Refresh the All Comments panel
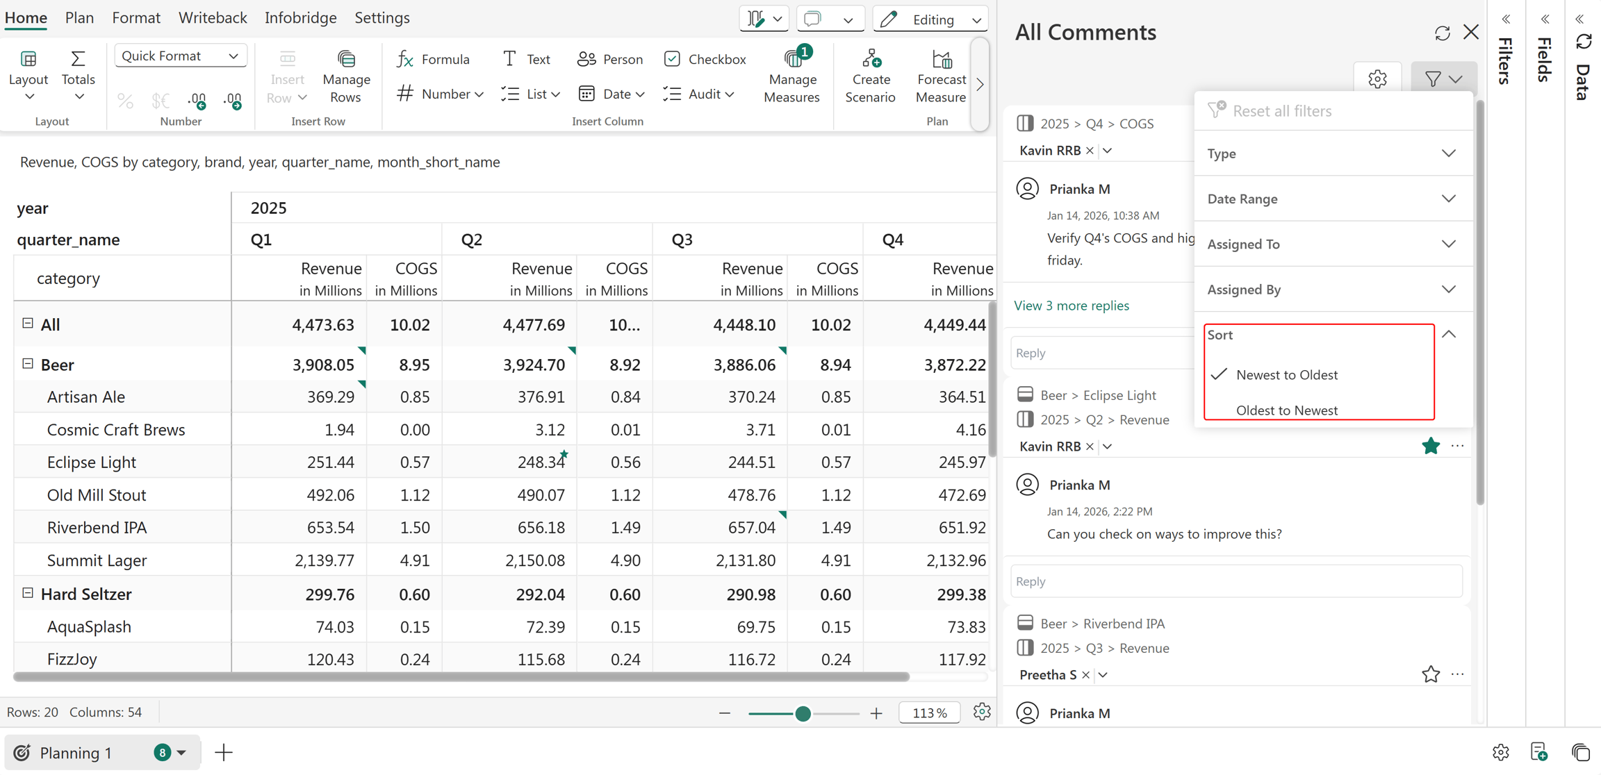 (x=1443, y=33)
